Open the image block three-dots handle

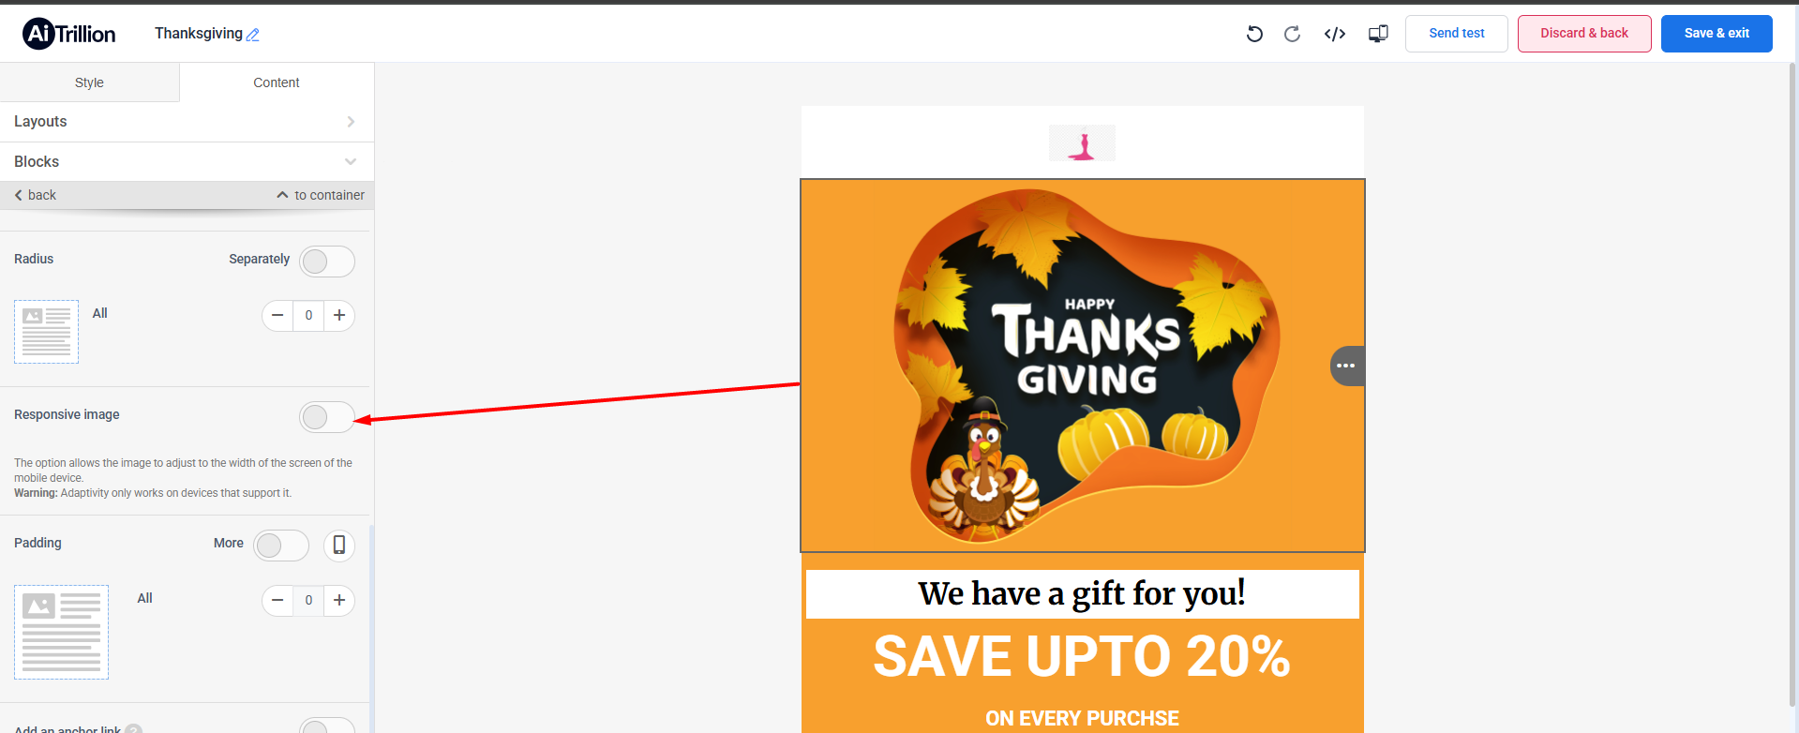pyautogui.click(x=1346, y=366)
